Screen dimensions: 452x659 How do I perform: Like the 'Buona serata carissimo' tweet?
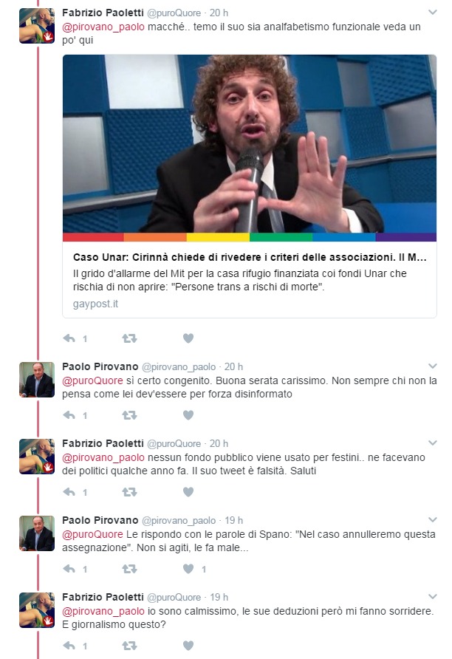tap(188, 415)
